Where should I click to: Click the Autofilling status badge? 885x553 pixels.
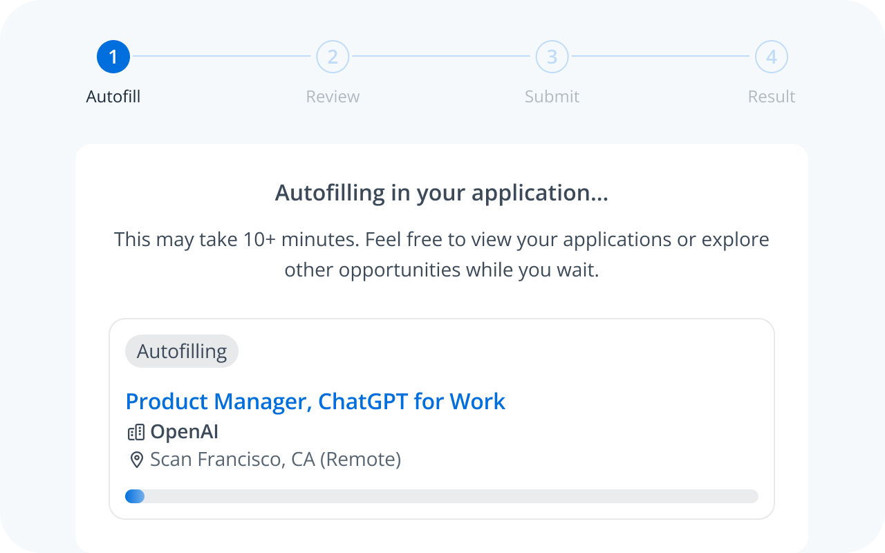point(182,351)
